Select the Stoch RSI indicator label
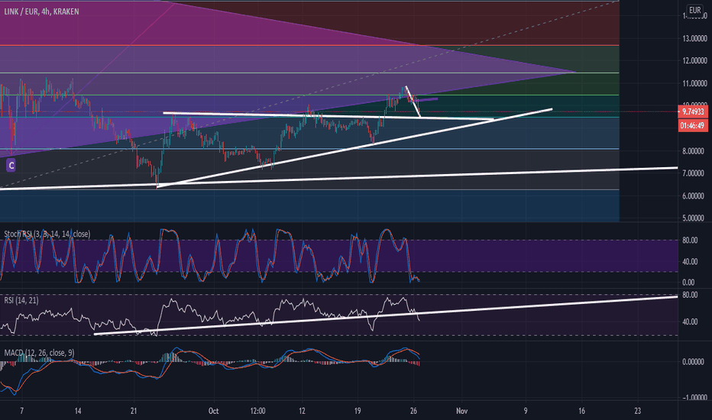712x420 pixels. pyautogui.click(x=47, y=234)
